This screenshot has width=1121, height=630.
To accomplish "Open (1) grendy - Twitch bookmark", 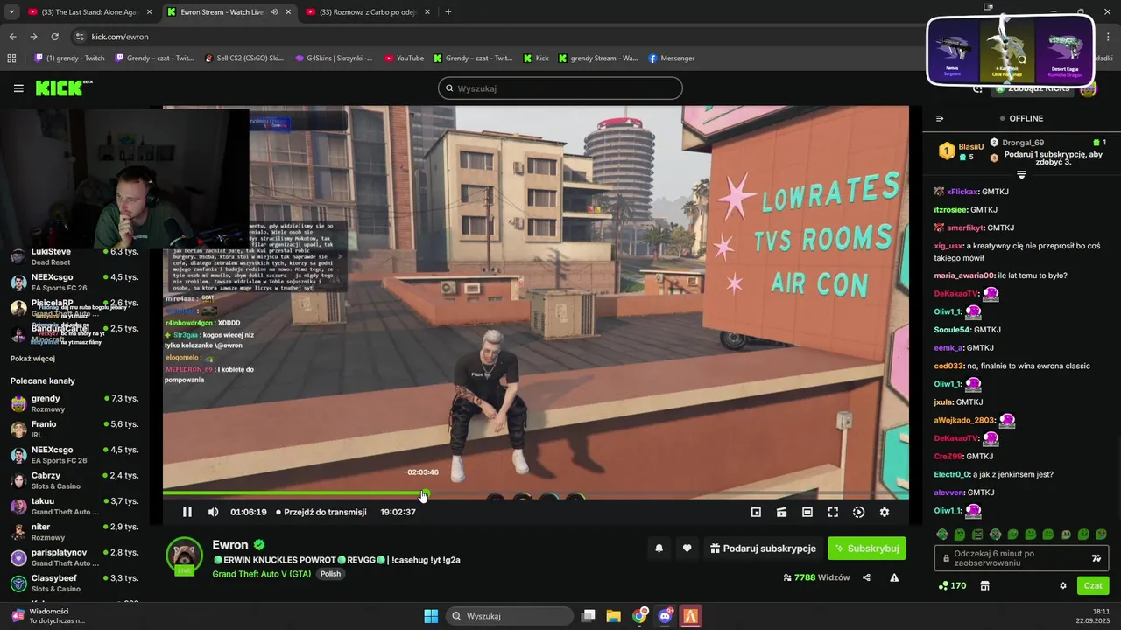I will (69, 59).
